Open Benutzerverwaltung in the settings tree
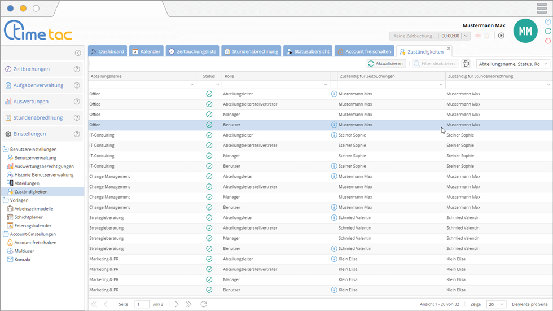Screen dimensions: 553x311 point(35,158)
